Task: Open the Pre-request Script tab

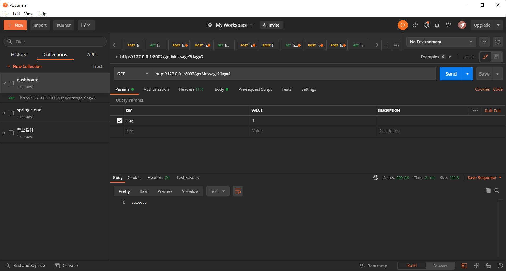Action: click(255, 89)
